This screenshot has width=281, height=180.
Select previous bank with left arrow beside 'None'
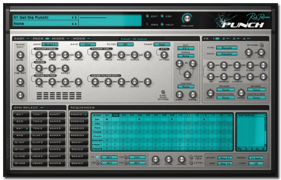[73, 24]
